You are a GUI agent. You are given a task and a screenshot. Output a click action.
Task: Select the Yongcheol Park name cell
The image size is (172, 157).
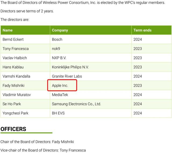pos(25,113)
